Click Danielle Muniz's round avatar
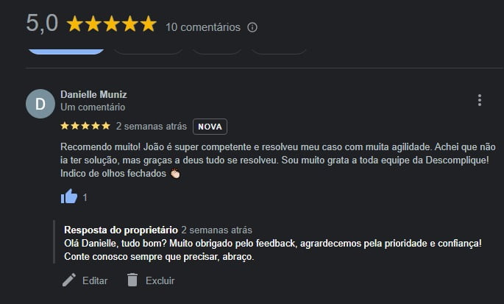The height and width of the screenshot is (304, 504). [x=40, y=104]
